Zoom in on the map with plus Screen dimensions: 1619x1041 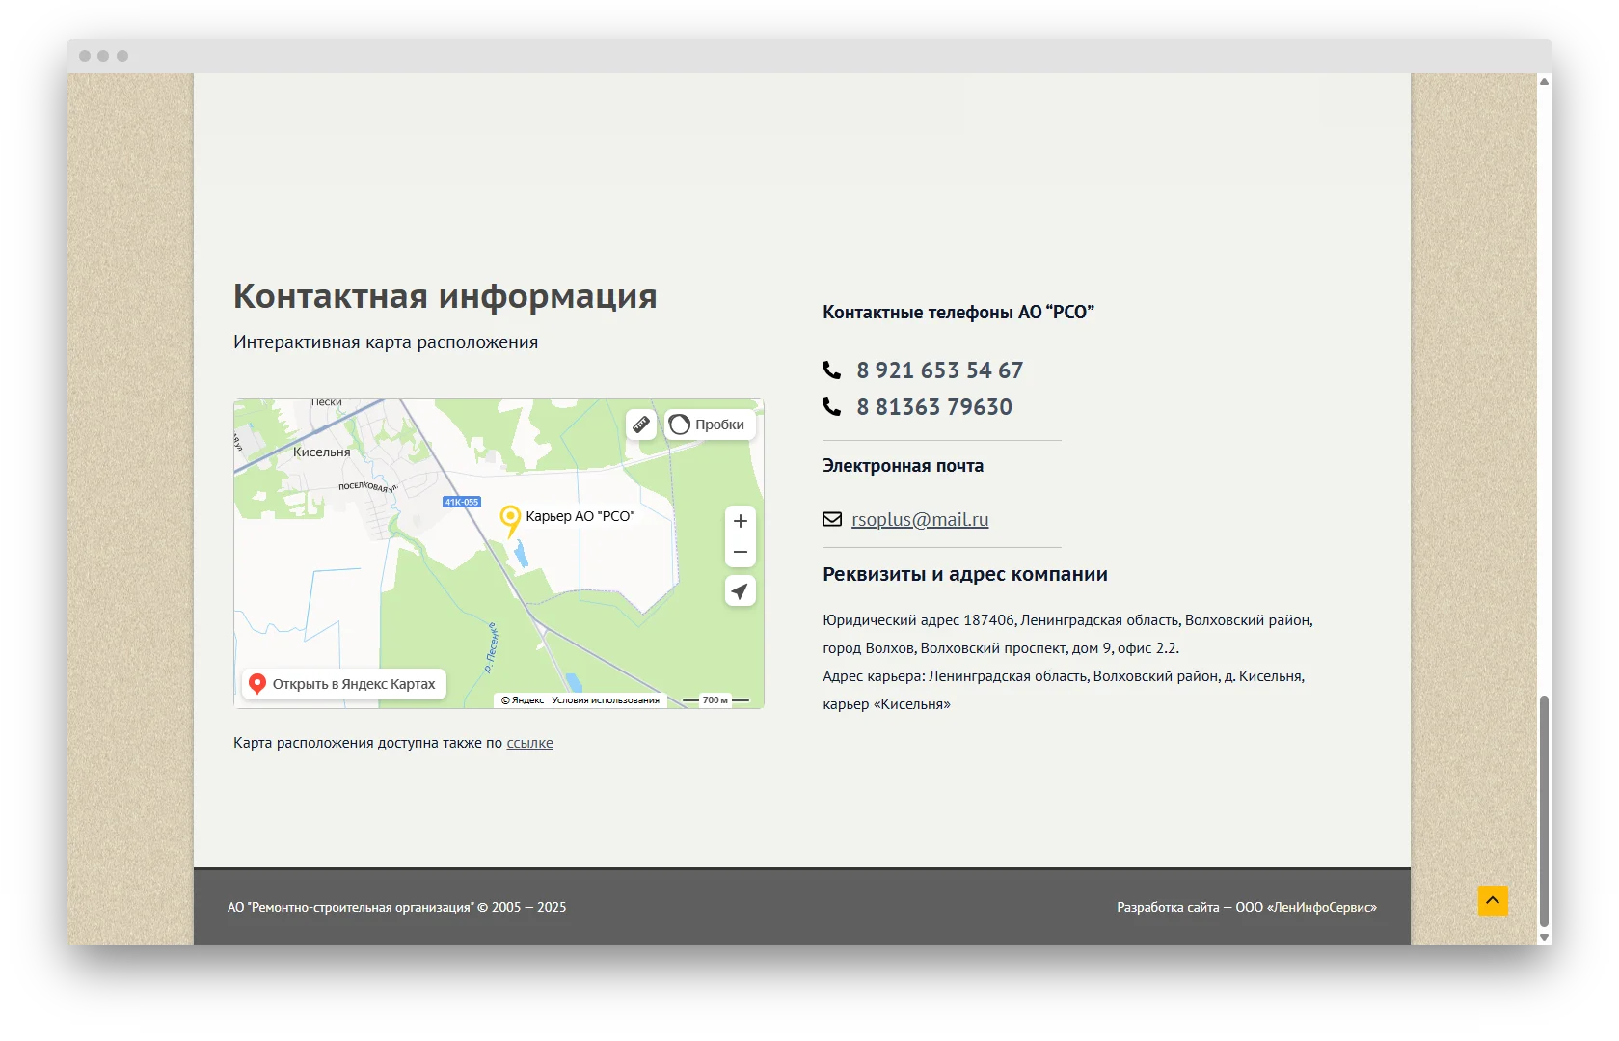[x=740, y=521]
